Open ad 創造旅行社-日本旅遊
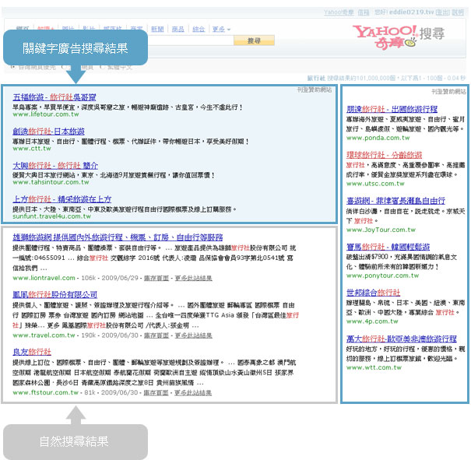471x460 pixels. 48,132
